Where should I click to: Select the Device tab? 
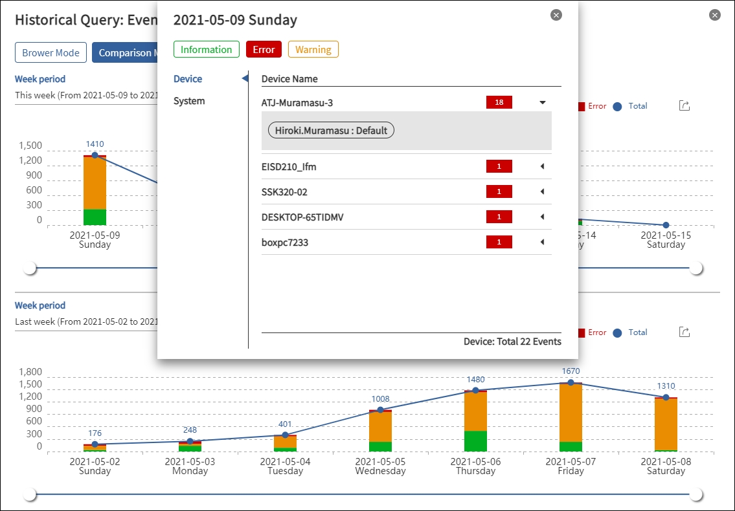pos(188,79)
